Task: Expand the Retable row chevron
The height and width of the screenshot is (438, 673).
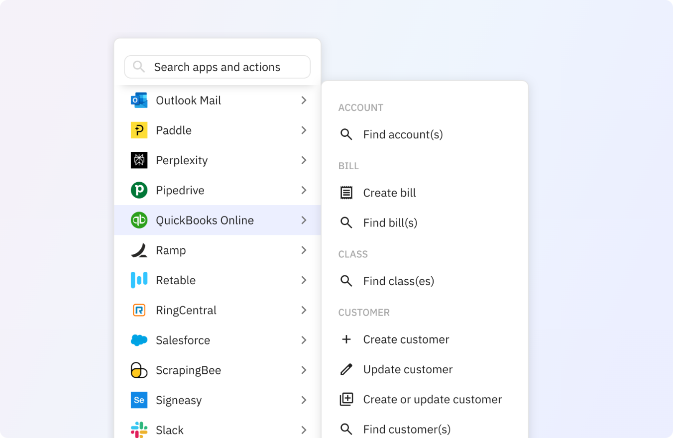Action: (304, 280)
